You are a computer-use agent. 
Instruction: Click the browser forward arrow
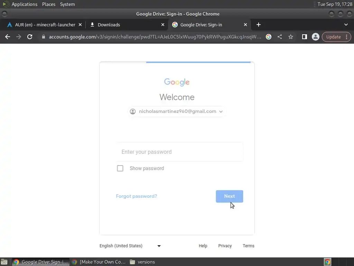(x=19, y=37)
